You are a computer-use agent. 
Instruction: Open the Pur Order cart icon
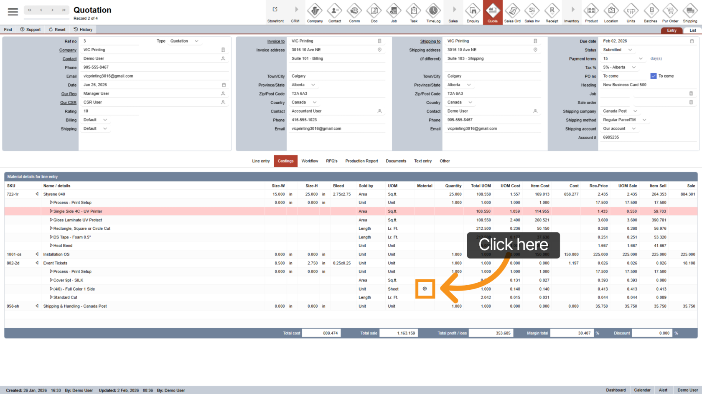click(x=670, y=12)
